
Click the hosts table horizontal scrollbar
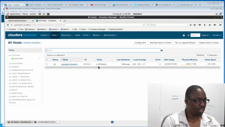(x=133, y=67)
